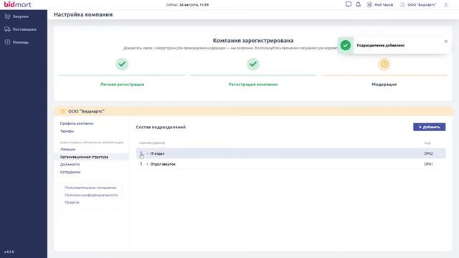Click the version number v.4.1.4
Screen dimensions: 459x258
[x=9, y=252]
